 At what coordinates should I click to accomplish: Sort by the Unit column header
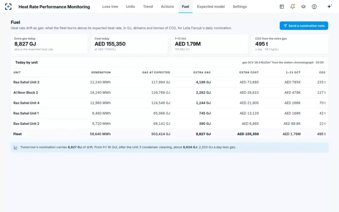click(x=17, y=72)
